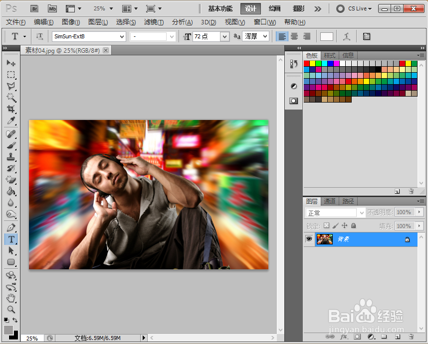This screenshot has height=344, width=428.
Task: Select the 3D Rotate tool
Action: click(11, 275)
